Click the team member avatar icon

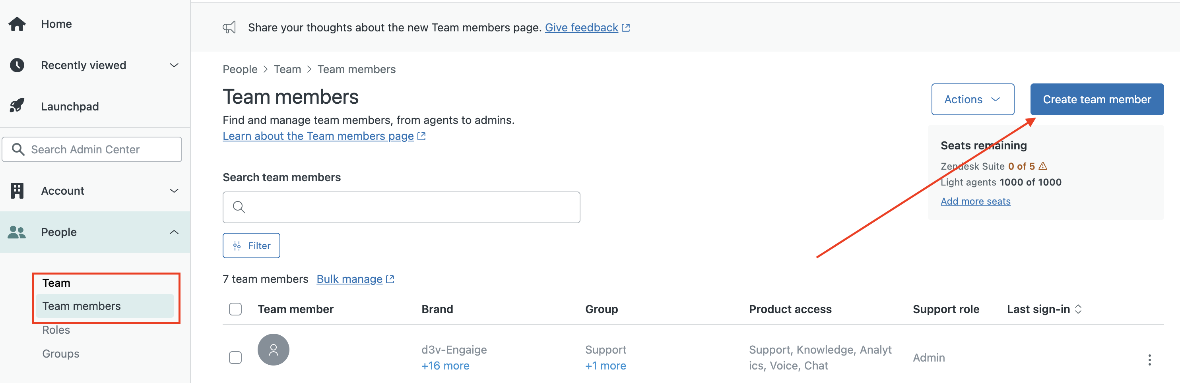pos(274,350)
